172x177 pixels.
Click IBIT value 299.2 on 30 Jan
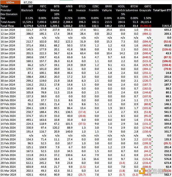pyautogui.click(x=30, y=81)
